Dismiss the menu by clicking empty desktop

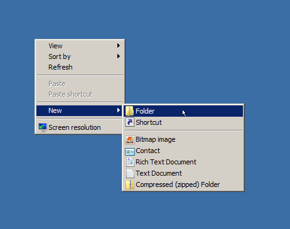tap(209, 52)
